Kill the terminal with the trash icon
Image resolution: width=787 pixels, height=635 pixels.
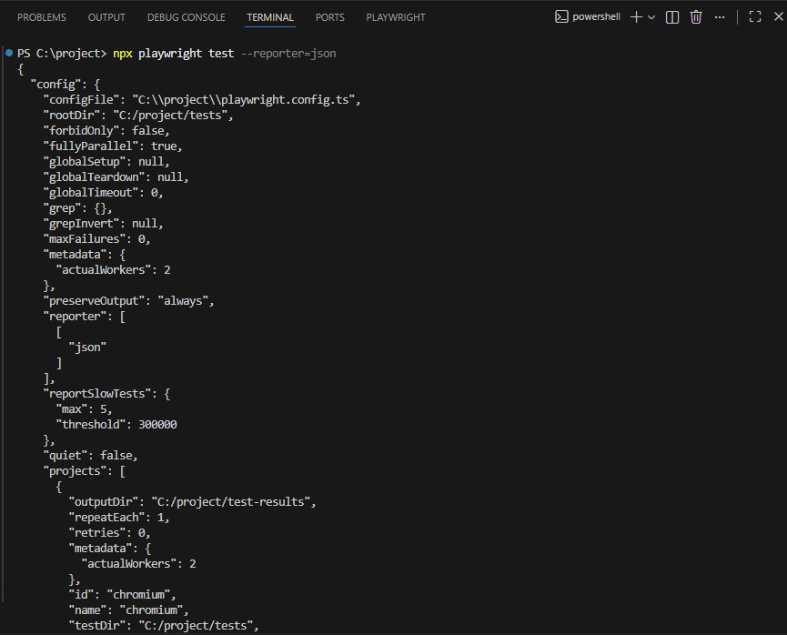pos(696,16)
